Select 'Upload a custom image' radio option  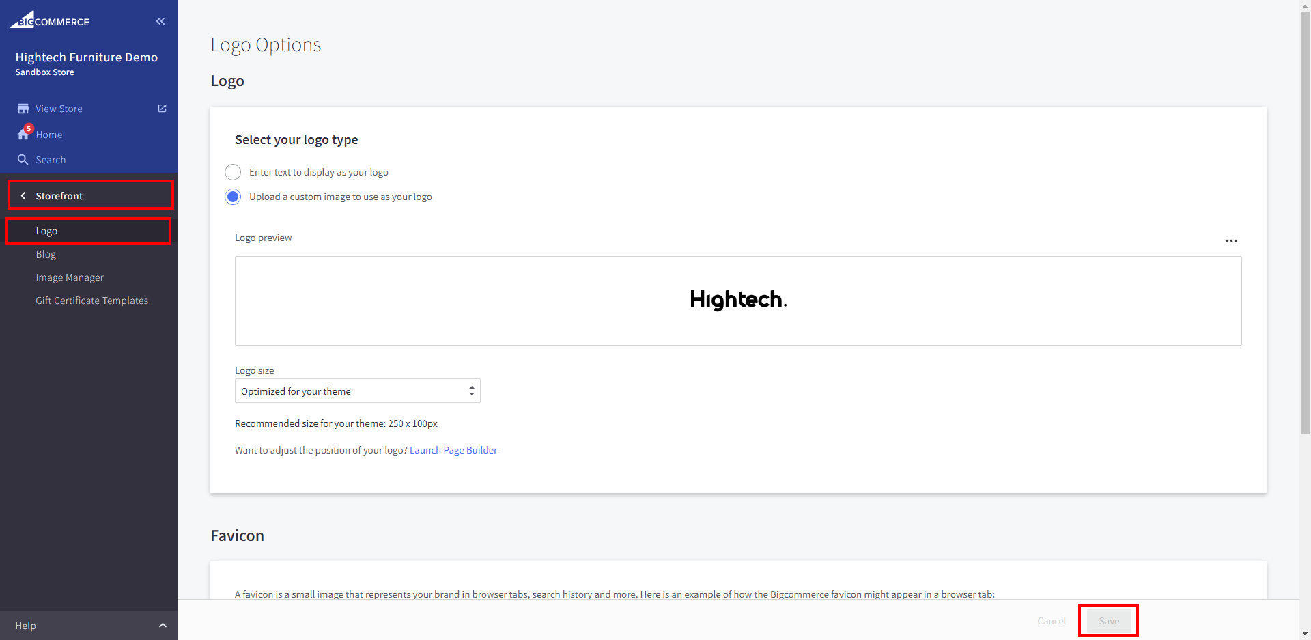pos(233,197)
